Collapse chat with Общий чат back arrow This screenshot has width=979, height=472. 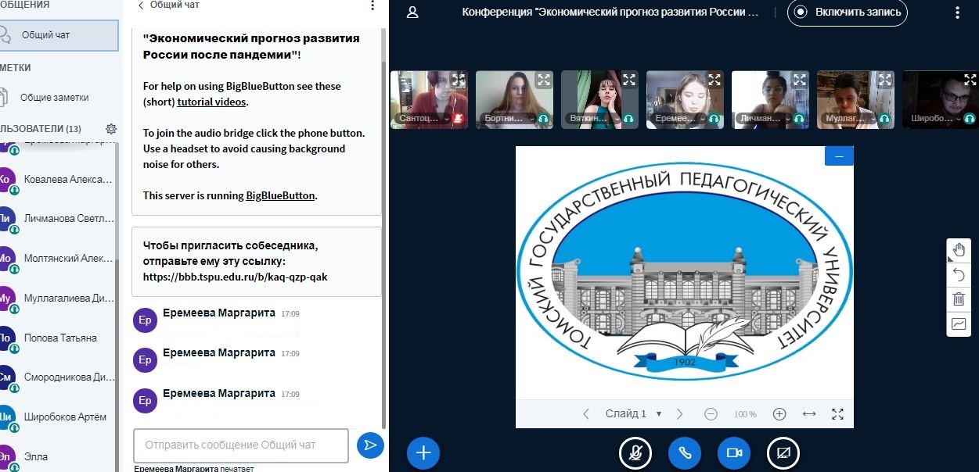168,5
